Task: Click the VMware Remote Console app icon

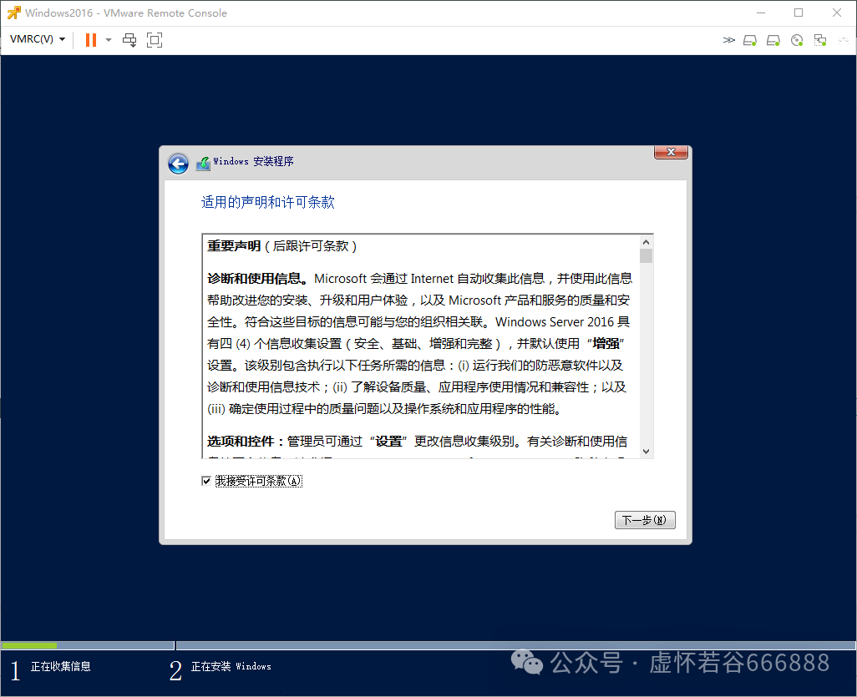Action: click(x=13, y=13)
